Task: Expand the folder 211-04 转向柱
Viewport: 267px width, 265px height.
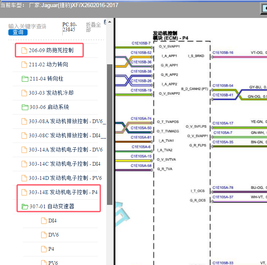Action: [46, 79]
